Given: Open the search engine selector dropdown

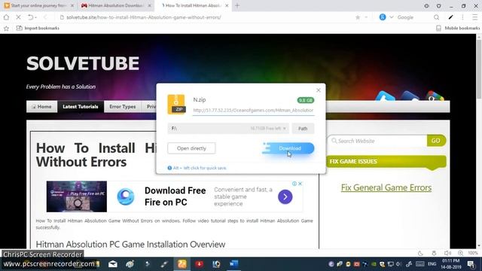Looking at the screenshot, I should tap(392, 17).
